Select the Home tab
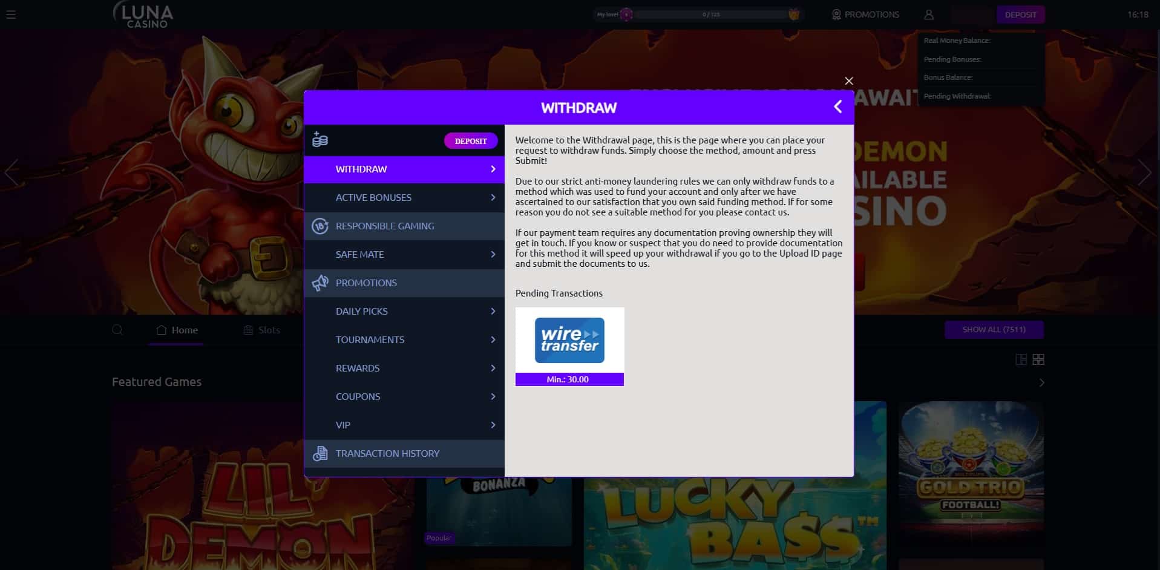Image resolution: width=1160 pixels, height=570 pixels. pos(176,330)
